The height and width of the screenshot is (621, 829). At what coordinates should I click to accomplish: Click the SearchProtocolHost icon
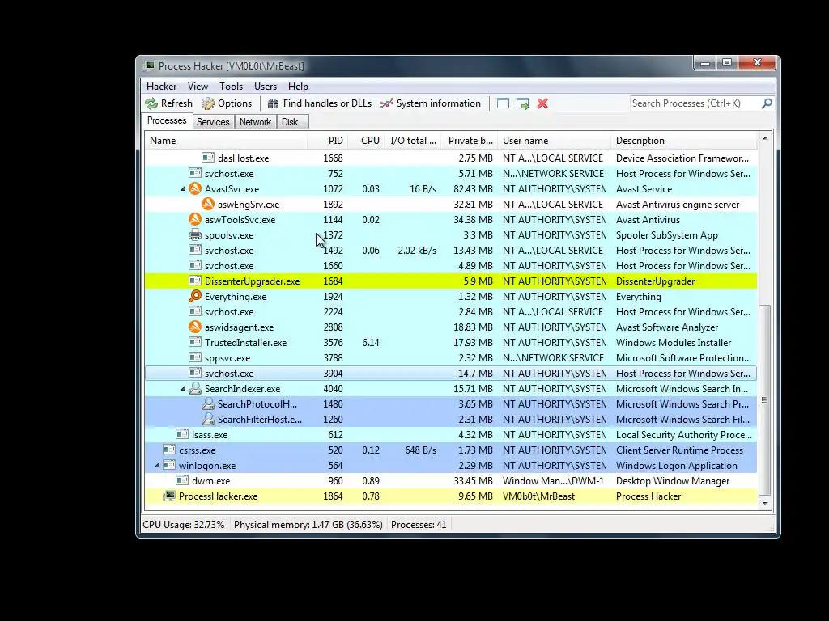click(x=208, y=404)
